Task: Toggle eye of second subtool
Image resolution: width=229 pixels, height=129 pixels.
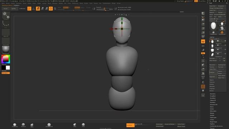Action: coord(225,45)
